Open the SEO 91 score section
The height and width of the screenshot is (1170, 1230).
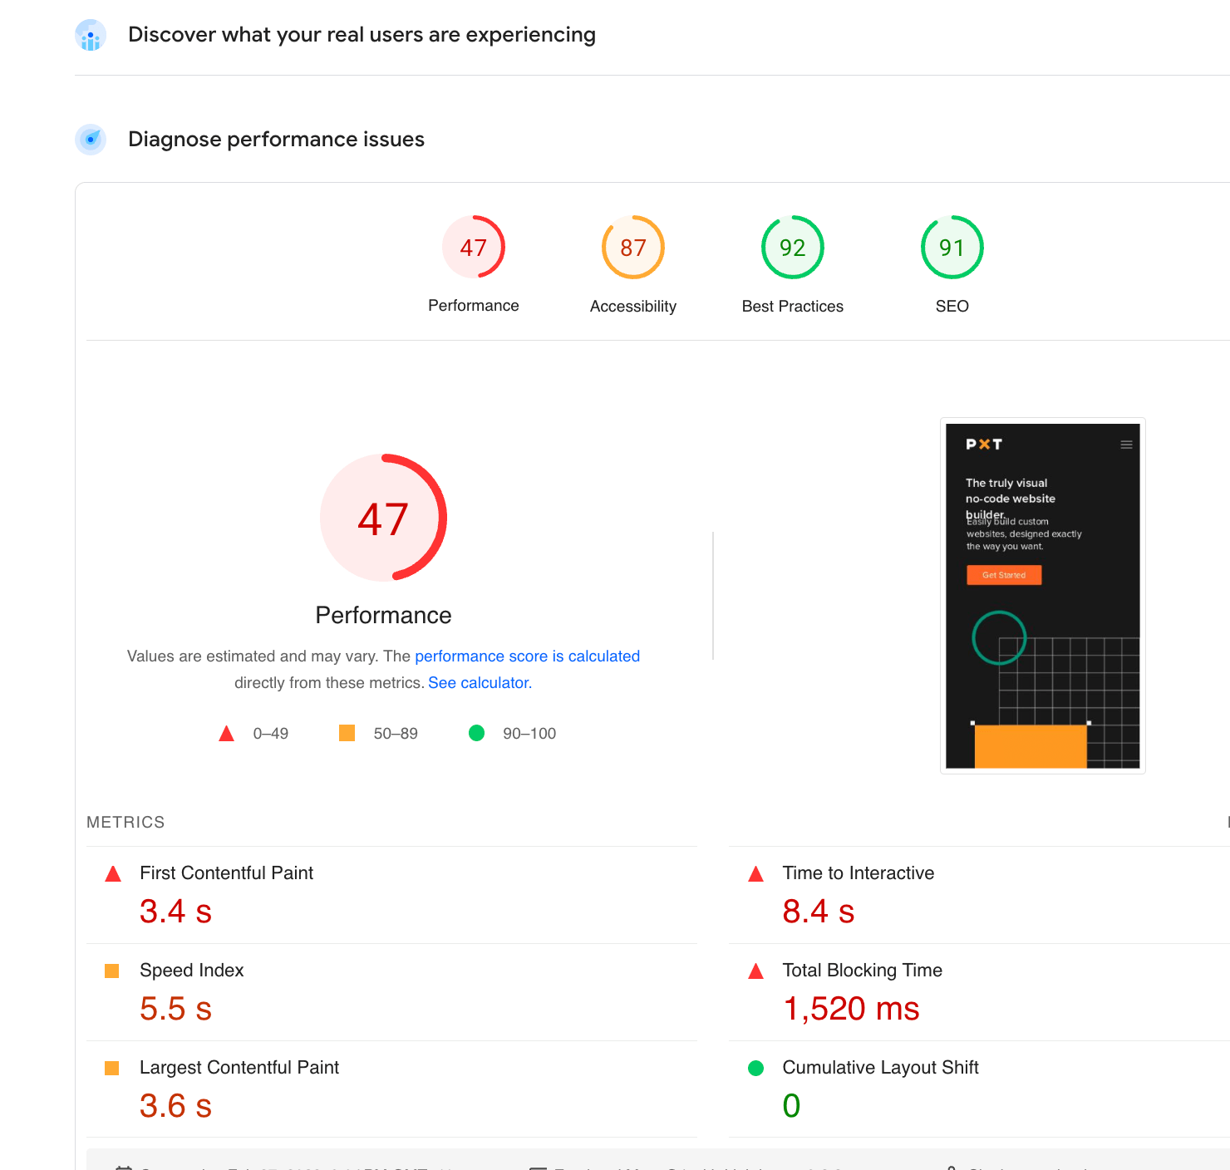952,247
